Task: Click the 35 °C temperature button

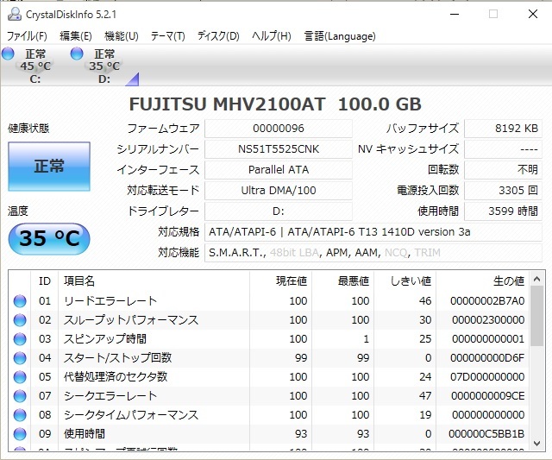Action: (x=49, y=238)
